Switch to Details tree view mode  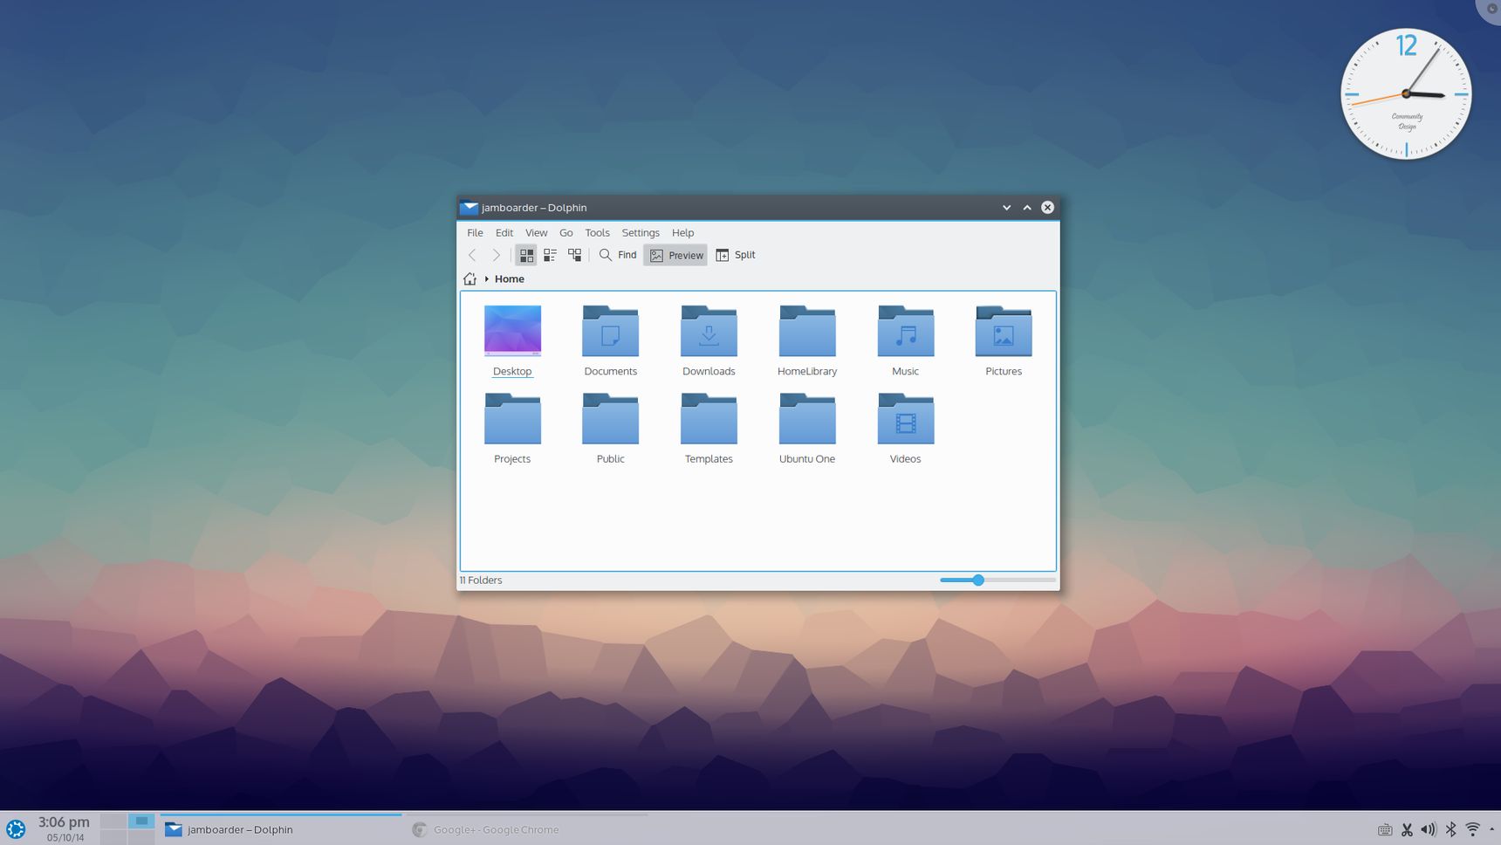pyautogui.click(x=574, y=255)
